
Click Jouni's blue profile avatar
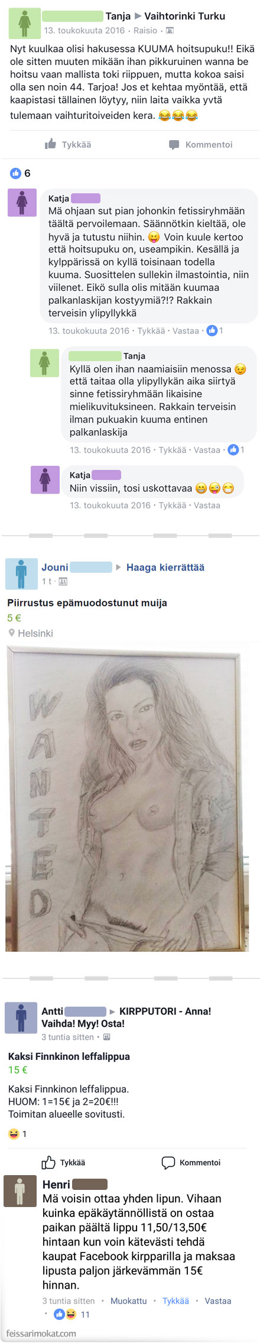pyautogui.click(x=21, y=573)
